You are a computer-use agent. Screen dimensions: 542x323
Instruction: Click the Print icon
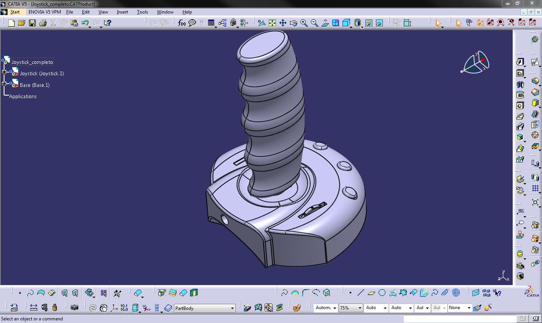coord(43,23)
